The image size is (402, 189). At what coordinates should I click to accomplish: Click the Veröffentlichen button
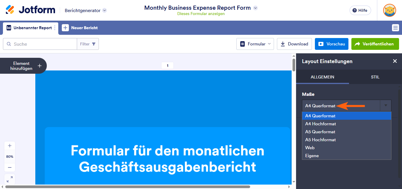375,44
